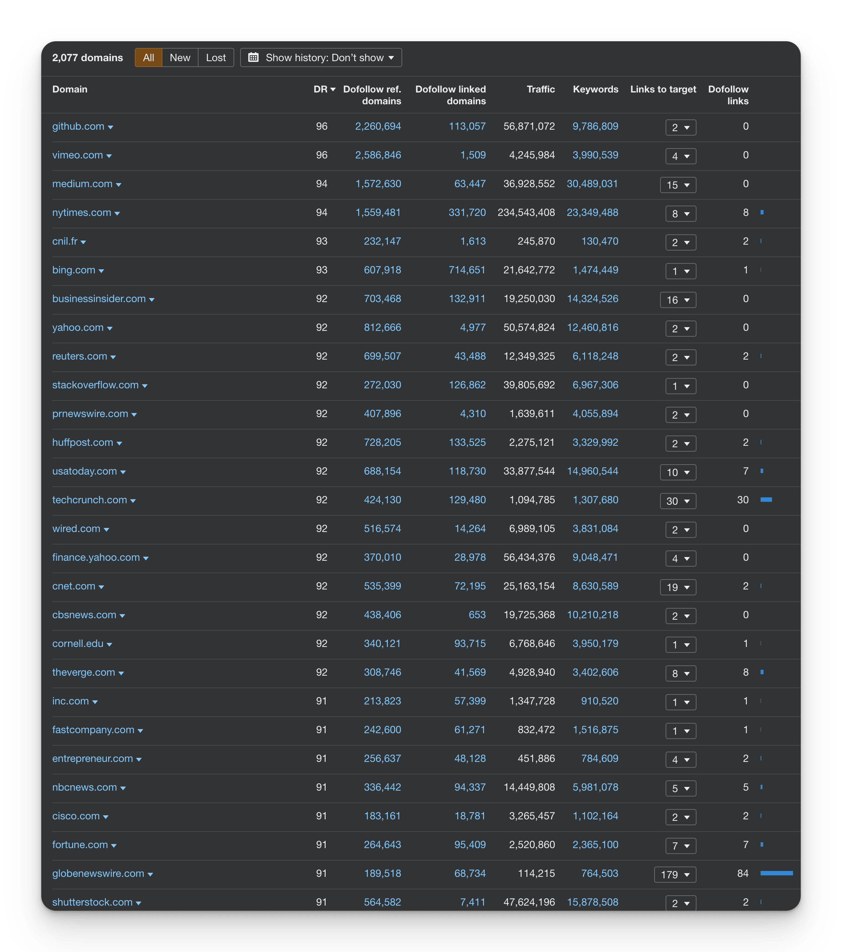The height and width of the screenshot is (952, 842).
Task: Click github.com dofollow ref. domains 2,260,694
Action: pos(378,126)
